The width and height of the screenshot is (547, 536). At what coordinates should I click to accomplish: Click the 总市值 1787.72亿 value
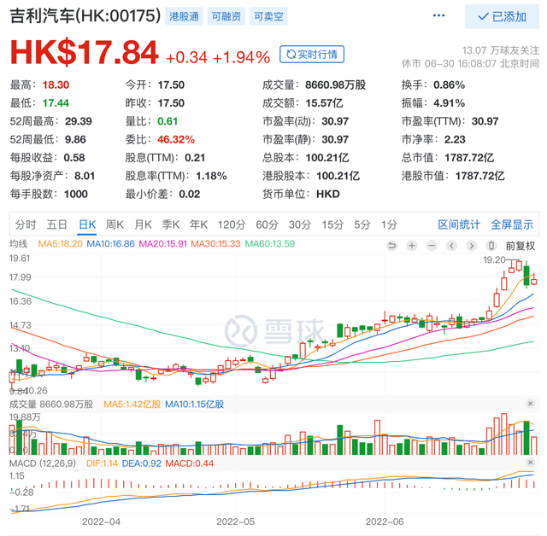[469, 158]
